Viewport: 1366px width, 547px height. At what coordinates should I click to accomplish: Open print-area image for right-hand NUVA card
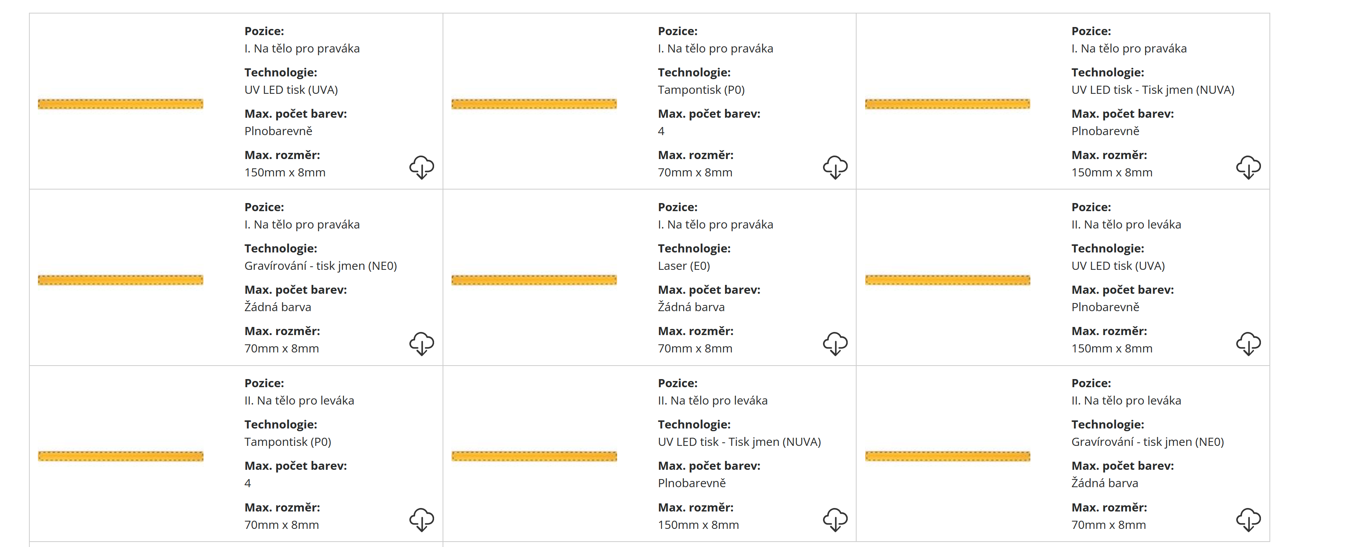coord(948,104)
